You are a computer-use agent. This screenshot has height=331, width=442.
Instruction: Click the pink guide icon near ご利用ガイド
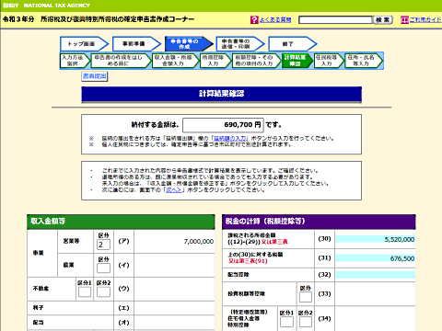404,20
